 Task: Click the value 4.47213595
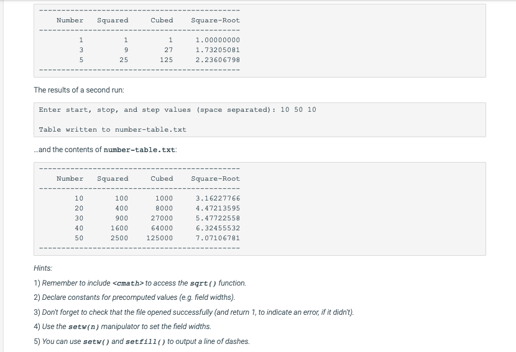tap(218, 209)
